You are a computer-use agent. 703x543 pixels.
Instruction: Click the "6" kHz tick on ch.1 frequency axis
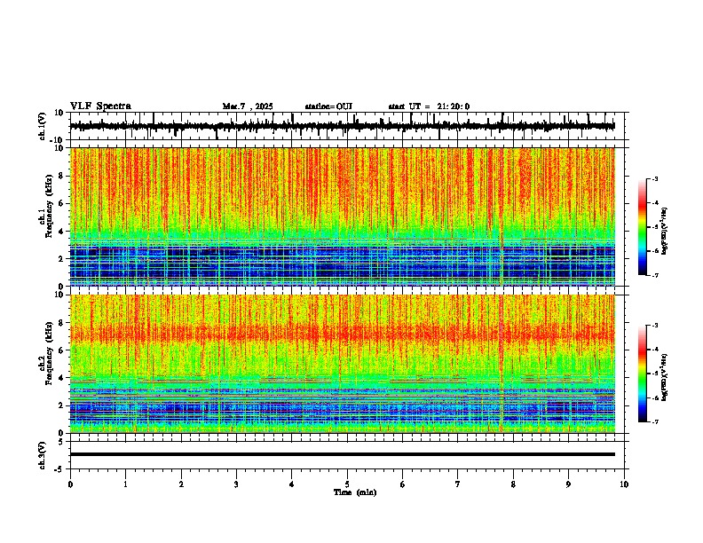point(61,203)
